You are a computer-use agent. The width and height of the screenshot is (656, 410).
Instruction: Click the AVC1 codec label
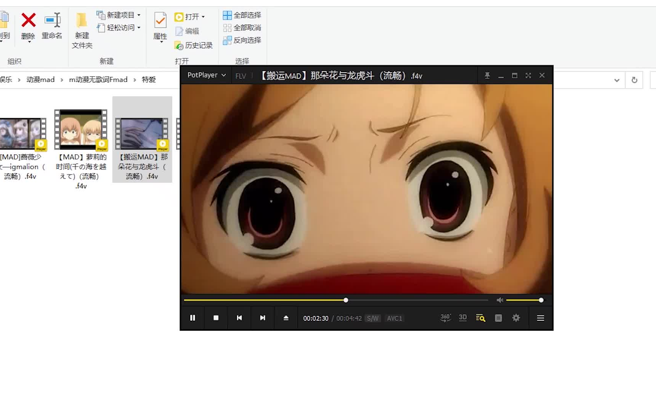coord(394,319)
